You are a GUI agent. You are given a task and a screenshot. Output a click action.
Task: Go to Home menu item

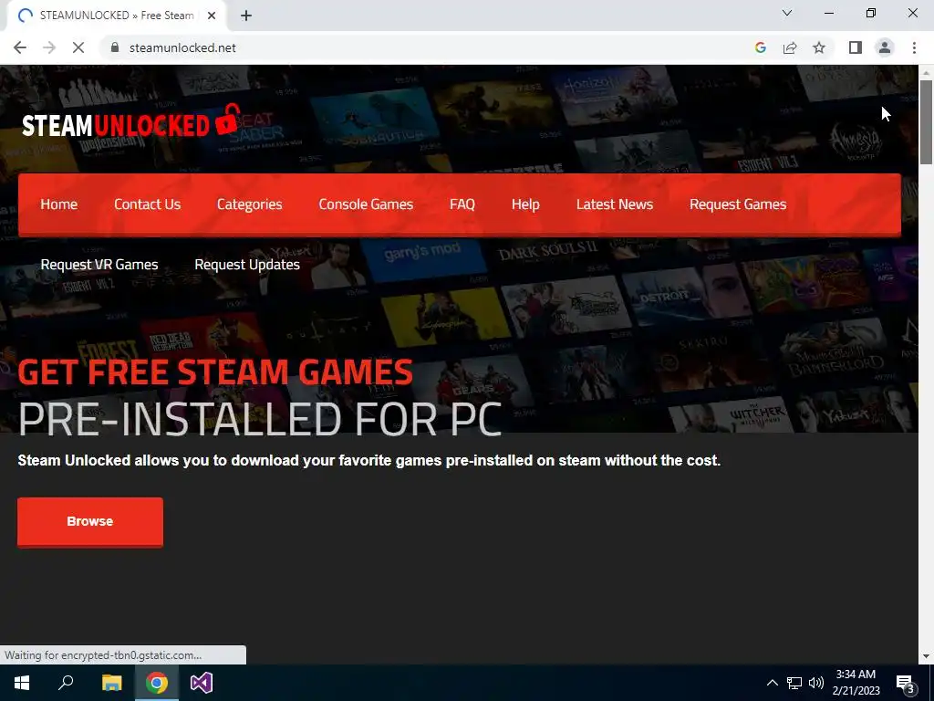point(59,204)
